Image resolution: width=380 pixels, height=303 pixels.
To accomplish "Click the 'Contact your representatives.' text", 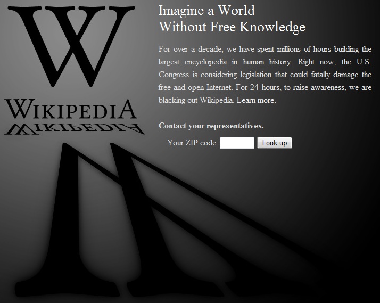I will [211, 126].
